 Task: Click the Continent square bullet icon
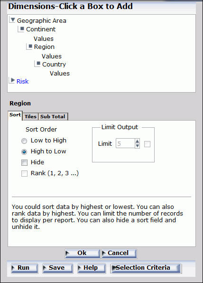[22, 28]
